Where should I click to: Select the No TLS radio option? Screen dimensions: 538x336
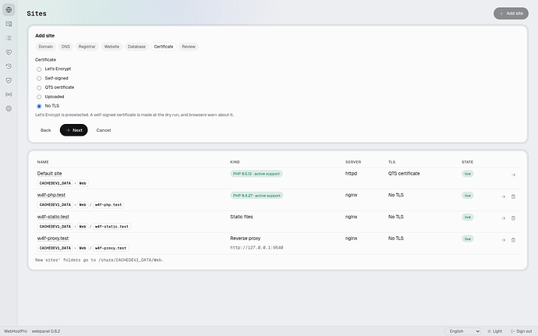click(x=39, y=106)
